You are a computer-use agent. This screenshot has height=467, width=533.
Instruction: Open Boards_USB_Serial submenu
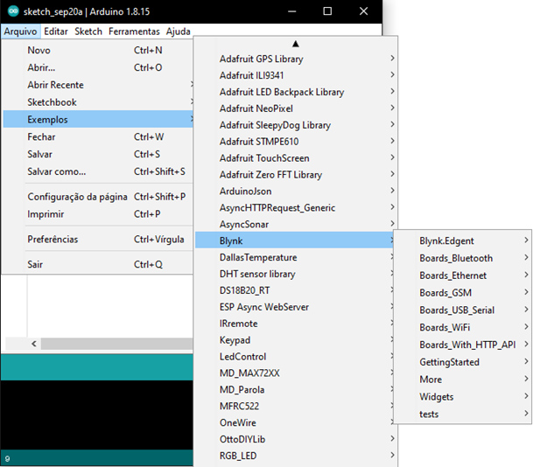(x=463, y=310)
